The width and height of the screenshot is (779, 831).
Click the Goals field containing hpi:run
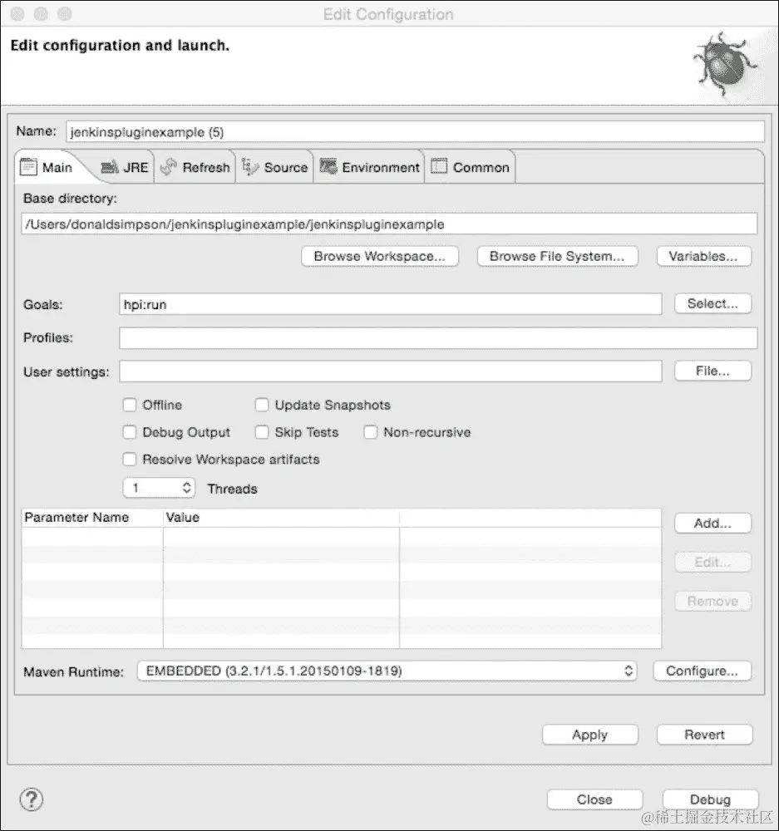(390, 304)
